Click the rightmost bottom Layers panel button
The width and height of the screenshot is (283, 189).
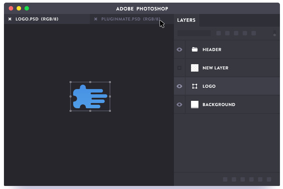point(269,179)
